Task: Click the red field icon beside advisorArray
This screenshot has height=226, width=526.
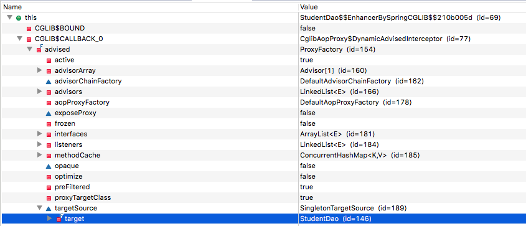Action: (x=49, y=71)
